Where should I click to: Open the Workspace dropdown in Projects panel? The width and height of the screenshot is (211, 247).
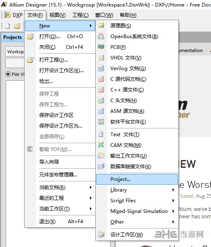pyautogui.click(x=15, y=52)
